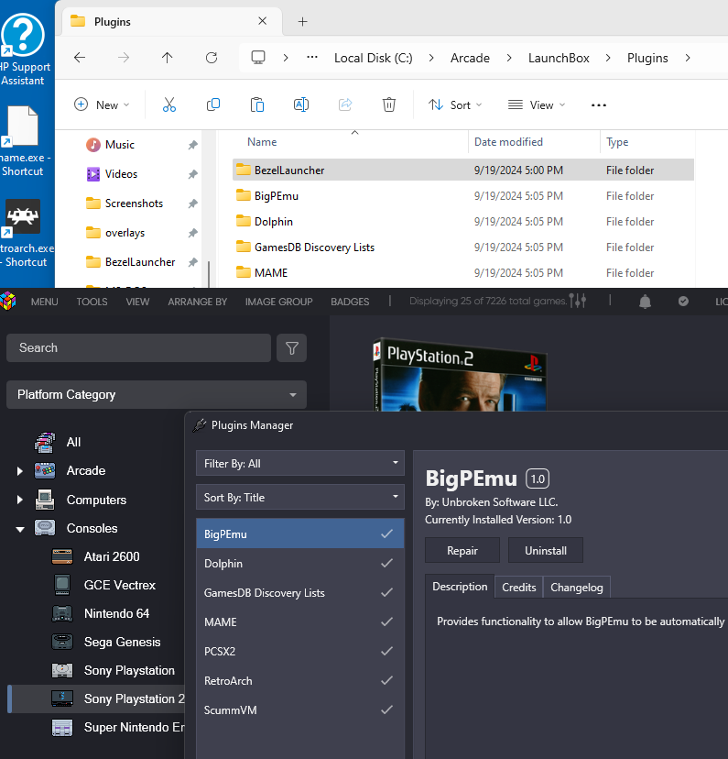The image size is (728, 759).
Task: Refresh the Plugins folder view
Action: (212, 58)
